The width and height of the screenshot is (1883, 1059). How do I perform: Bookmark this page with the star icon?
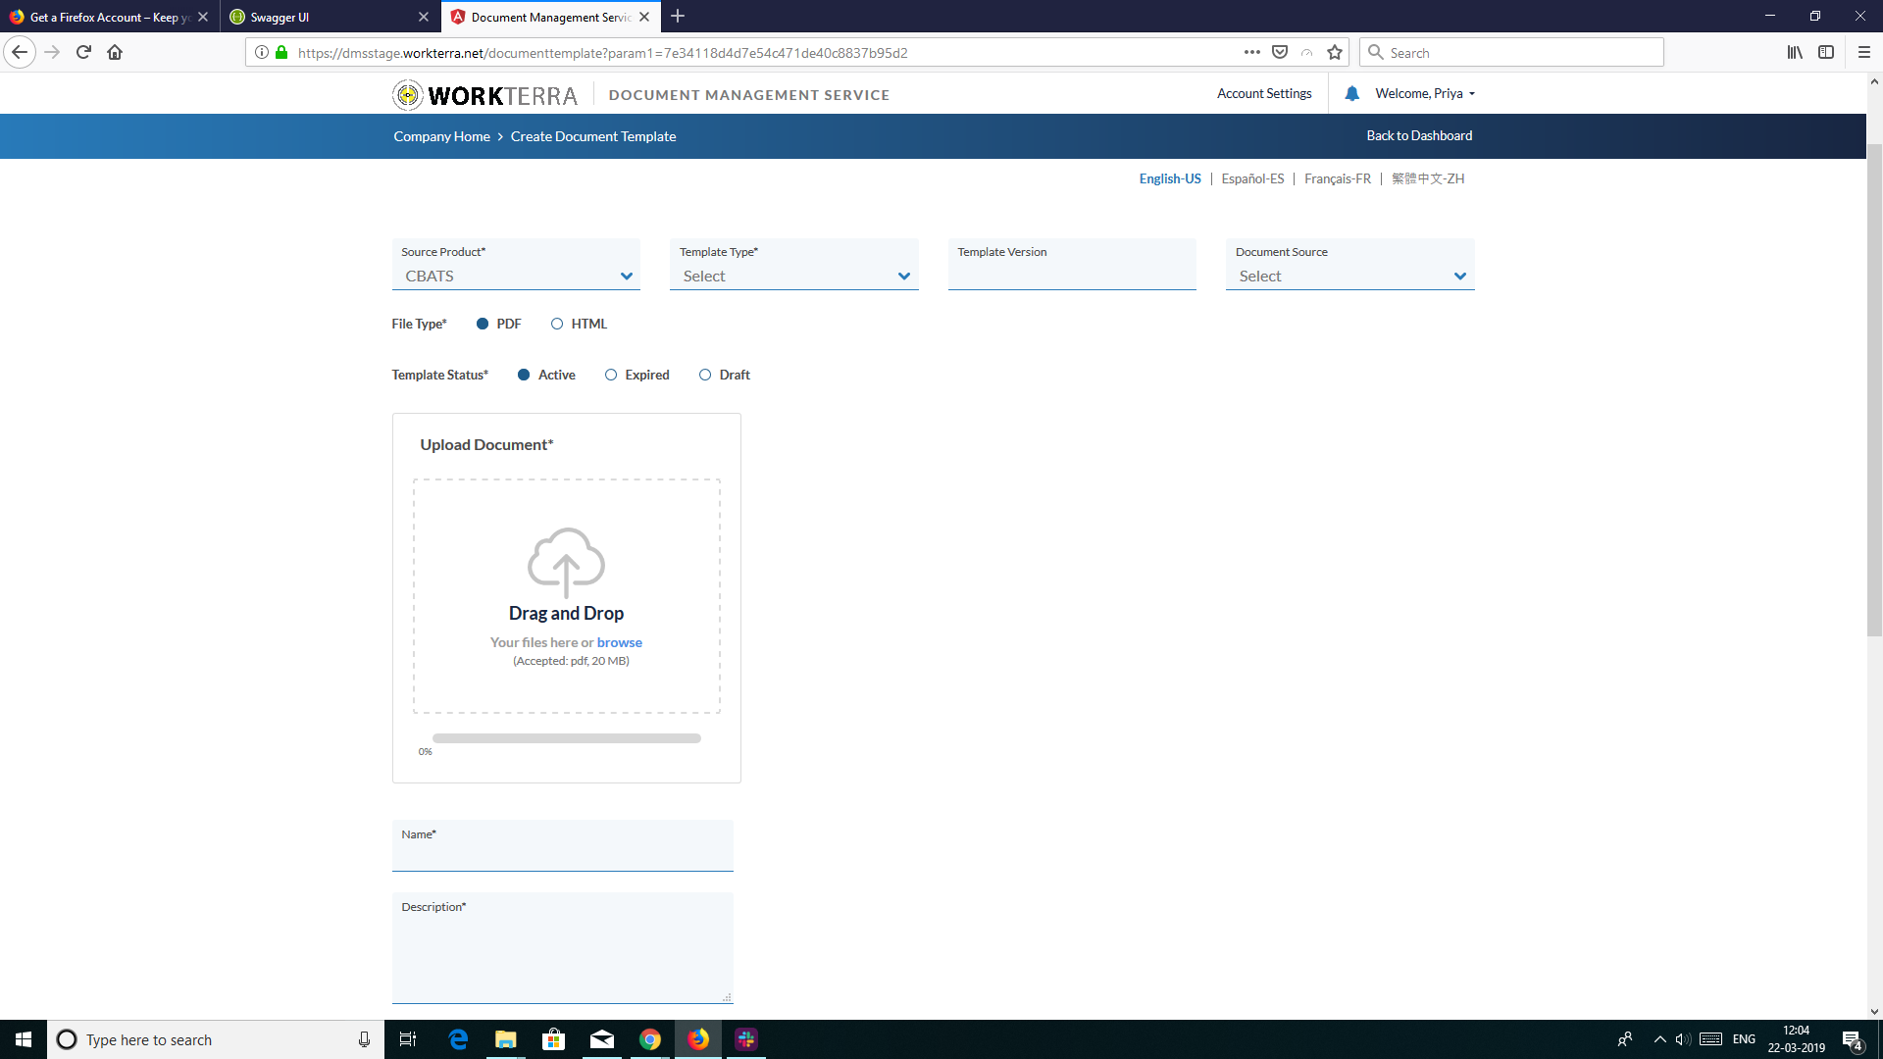click(1335, 52)
